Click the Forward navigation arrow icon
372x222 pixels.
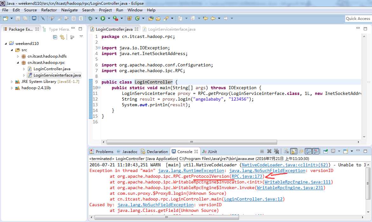coord(226,18)
